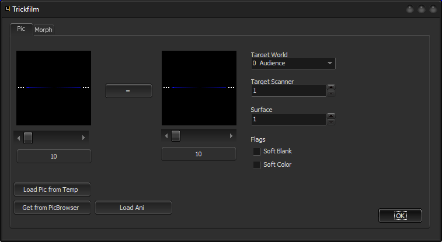Click the Load Ani button
Screen dimensions: 442x242
[x=133, y=208]
